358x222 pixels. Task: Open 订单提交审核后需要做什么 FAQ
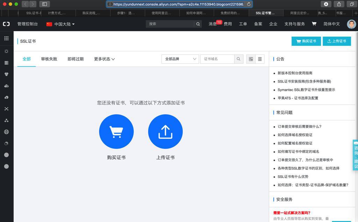[x=299, y=126]
